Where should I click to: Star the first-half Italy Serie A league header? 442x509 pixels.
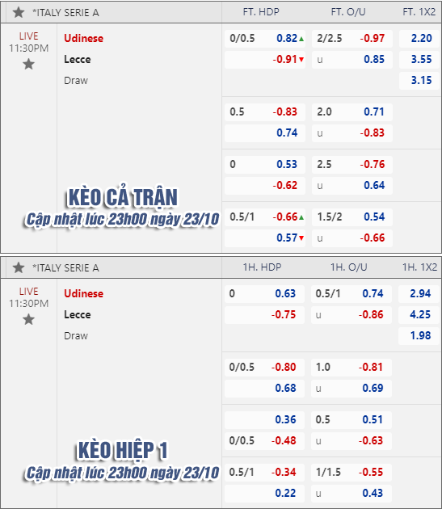19,267
